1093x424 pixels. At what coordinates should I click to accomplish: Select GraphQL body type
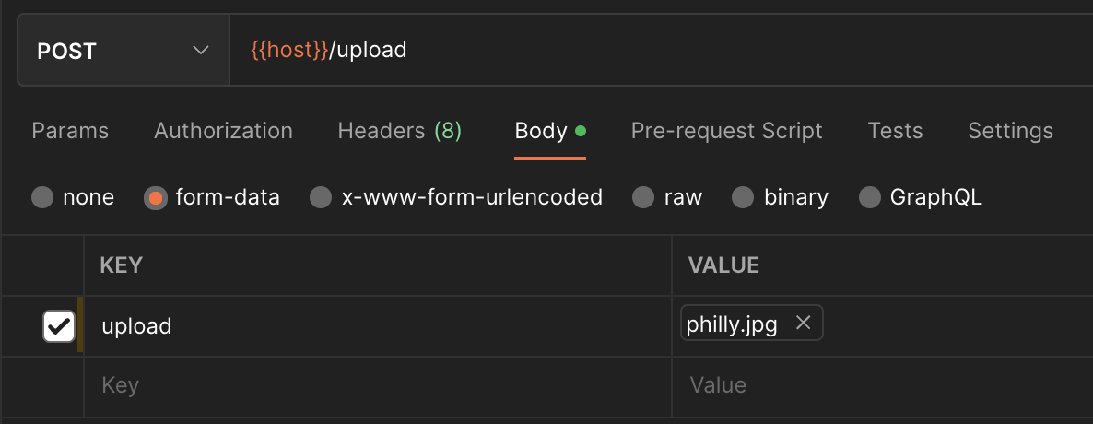click(869, 197)
